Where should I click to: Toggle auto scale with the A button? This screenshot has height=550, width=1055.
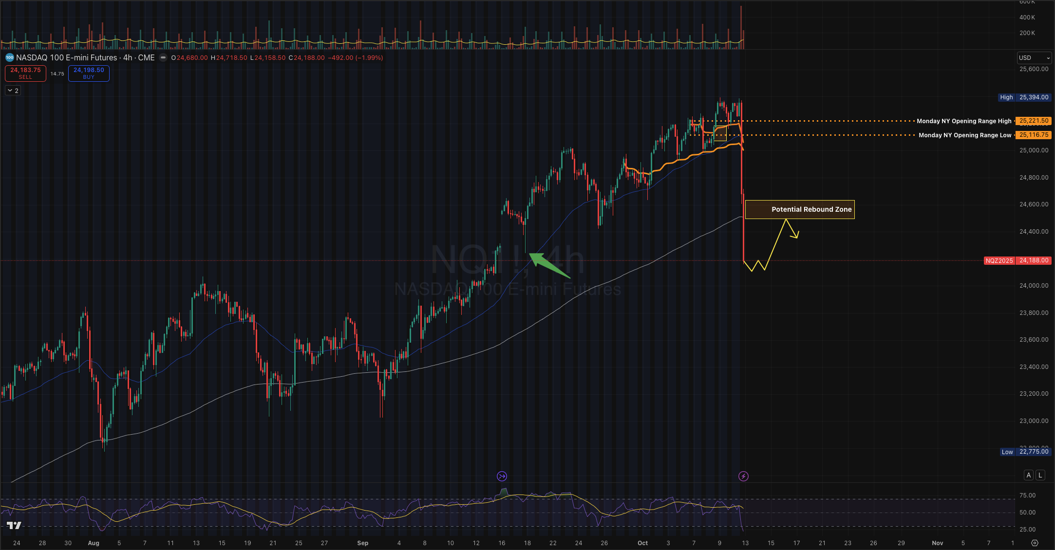(1028, 475)
